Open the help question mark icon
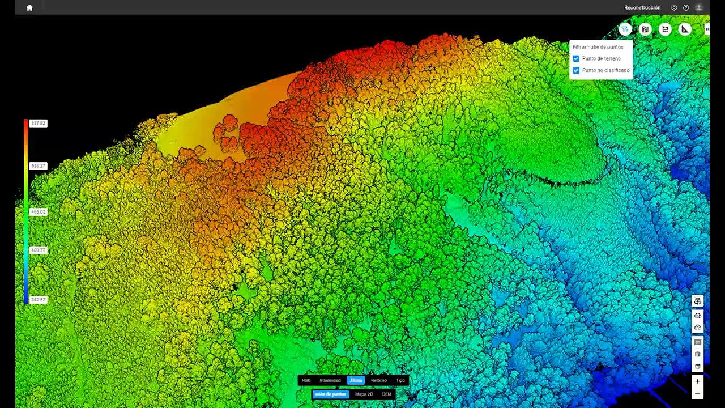725x408 pixels. [686, 7]
